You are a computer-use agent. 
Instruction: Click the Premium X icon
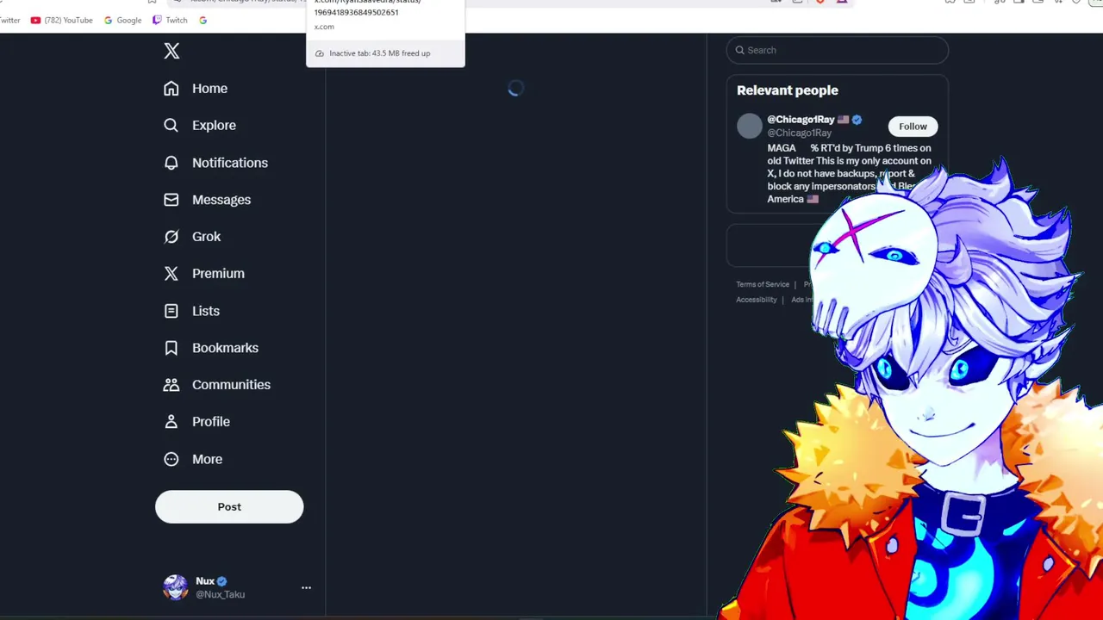[171, 273]
